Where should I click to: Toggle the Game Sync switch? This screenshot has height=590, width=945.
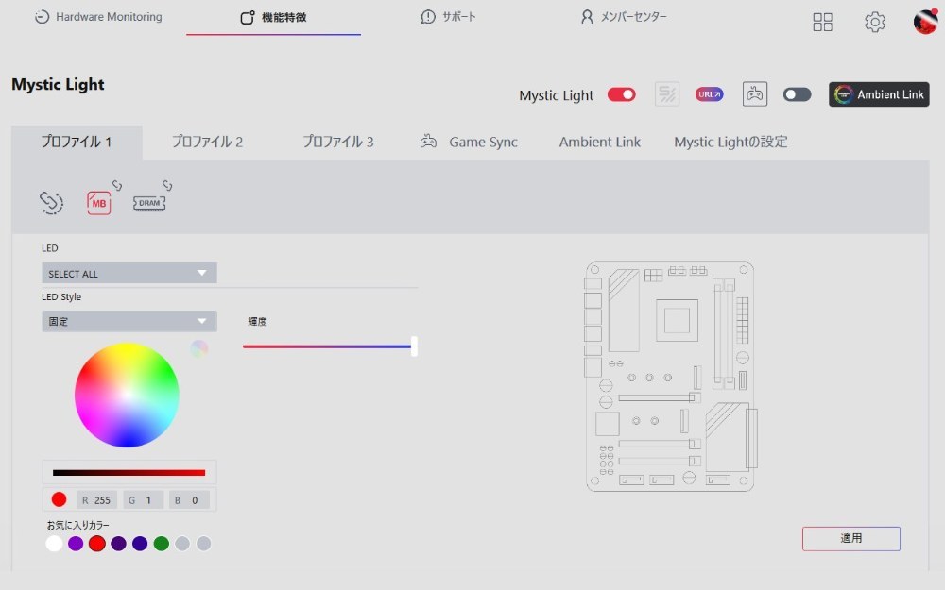click(798, 94)
